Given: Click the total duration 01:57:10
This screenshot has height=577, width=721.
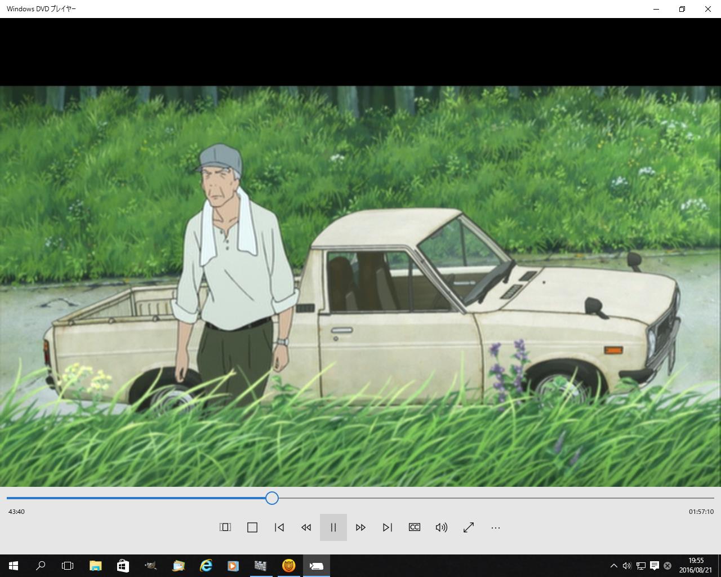Looking at the screenshot, I should pos(701,512).
